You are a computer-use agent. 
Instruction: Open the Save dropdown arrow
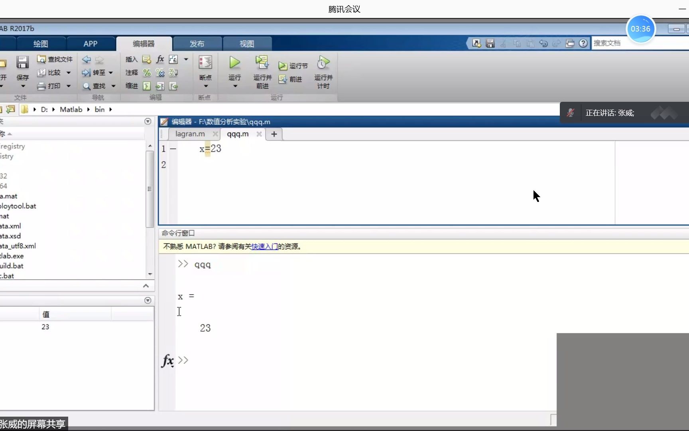[23, 86]
